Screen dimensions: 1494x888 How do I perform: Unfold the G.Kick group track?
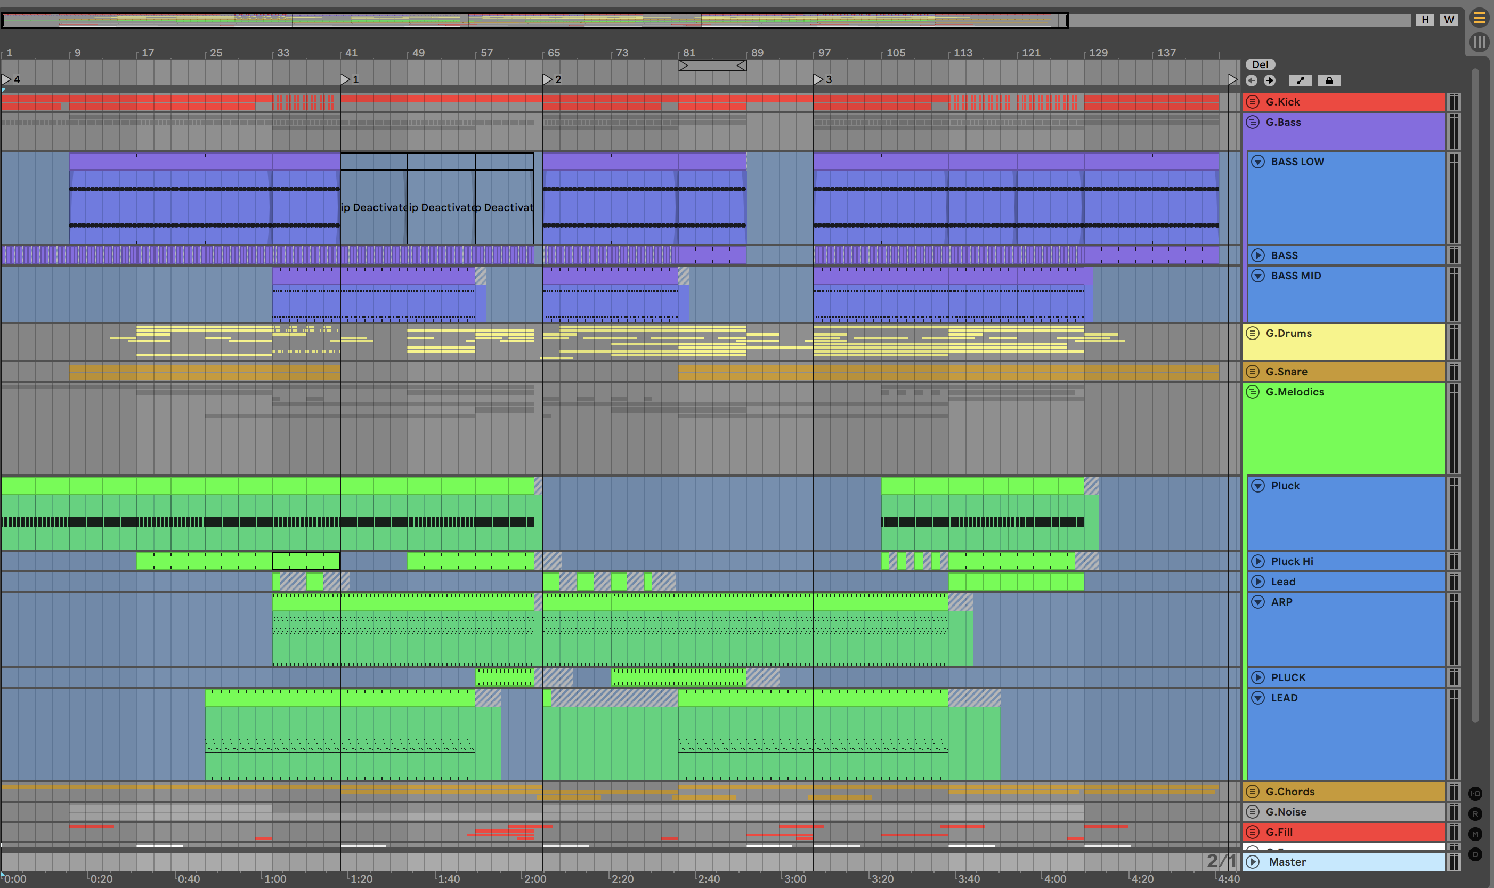(1253, 102)
